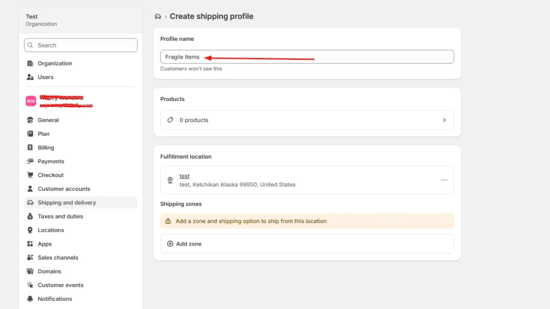This screenshot has width=550, height=309.
Task: Expand products list with chevron arrow
Action: 444,120
